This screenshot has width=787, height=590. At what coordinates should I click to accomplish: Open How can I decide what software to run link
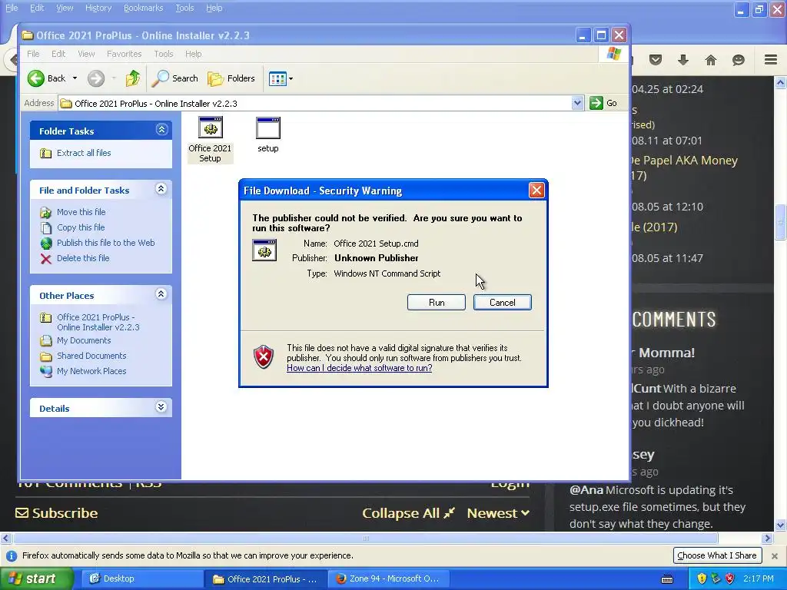click(360, 368)
